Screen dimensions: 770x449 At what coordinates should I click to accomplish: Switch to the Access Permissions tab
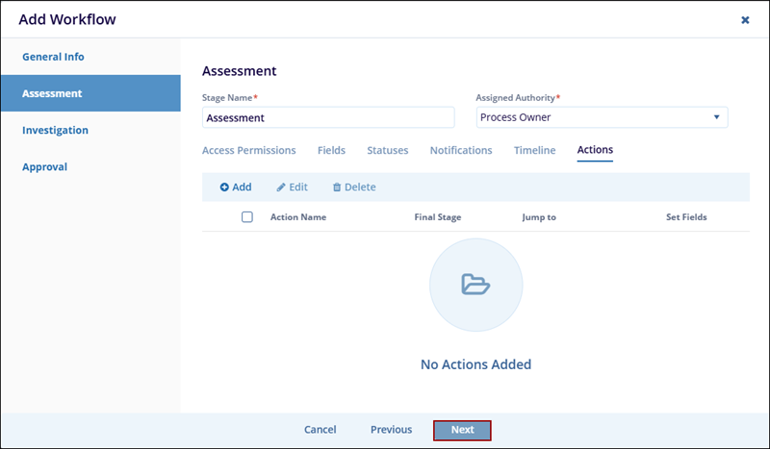[248, 150]
